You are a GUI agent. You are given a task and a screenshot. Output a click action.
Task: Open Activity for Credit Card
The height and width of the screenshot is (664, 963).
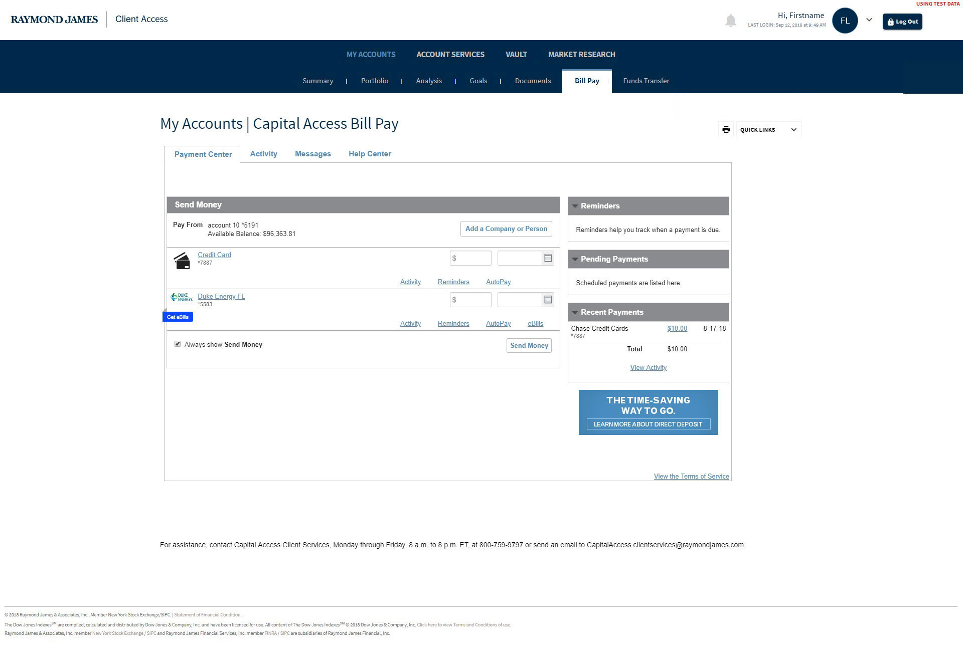[410, 282]
